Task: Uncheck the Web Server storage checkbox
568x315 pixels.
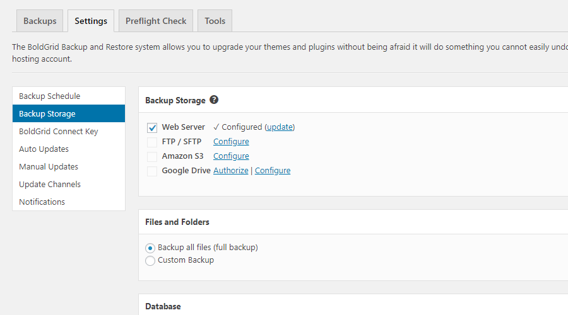Action: point(152,127)
